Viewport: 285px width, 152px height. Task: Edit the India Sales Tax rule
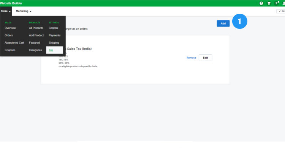205,58
